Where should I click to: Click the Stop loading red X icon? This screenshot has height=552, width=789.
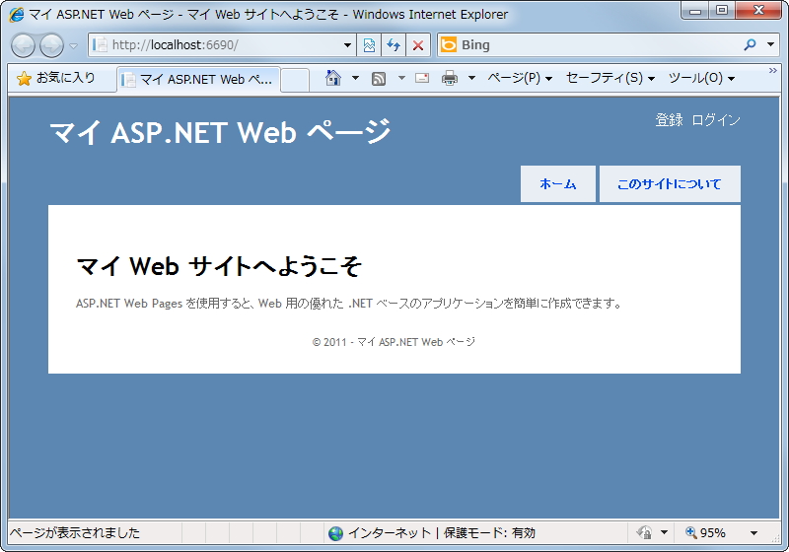point(417,45)
